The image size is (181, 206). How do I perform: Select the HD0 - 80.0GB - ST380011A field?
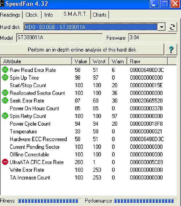click(x=90, y=27)
